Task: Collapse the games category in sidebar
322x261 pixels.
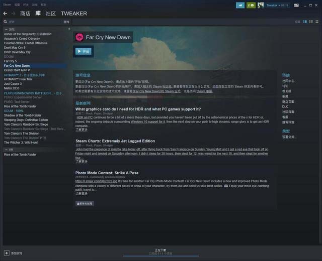Action: point(6,29)
